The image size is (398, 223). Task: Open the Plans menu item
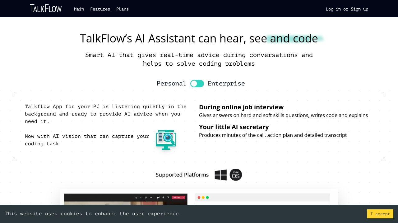(123, 9)
